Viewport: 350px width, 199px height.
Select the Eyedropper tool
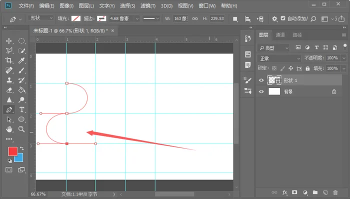tap(21, 60)
